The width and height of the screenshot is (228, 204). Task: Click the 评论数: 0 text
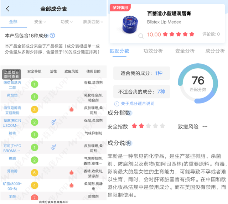click(211, 34)
